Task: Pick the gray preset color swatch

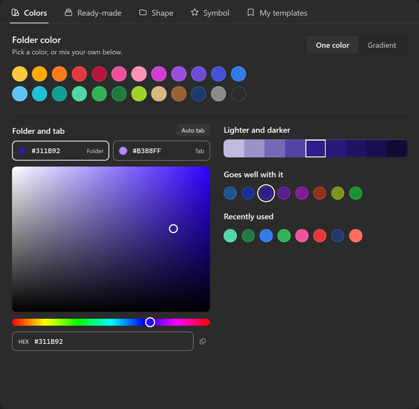Action: click(x=219, y=94)
